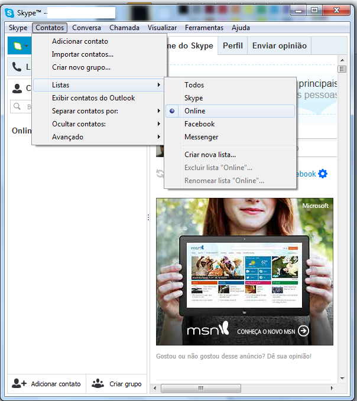Expand Ocultar contatos submenu
The height and width of the screenshot is (401, 357).
(158, 124)
